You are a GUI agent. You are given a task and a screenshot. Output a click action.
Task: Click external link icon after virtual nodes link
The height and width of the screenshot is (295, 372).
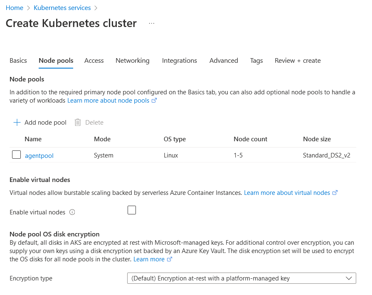click(335, 193)
